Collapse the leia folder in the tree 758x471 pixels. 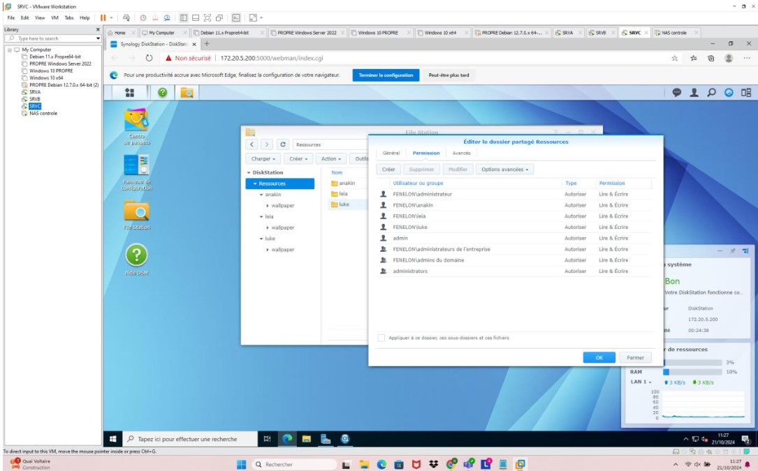(261, 217)
